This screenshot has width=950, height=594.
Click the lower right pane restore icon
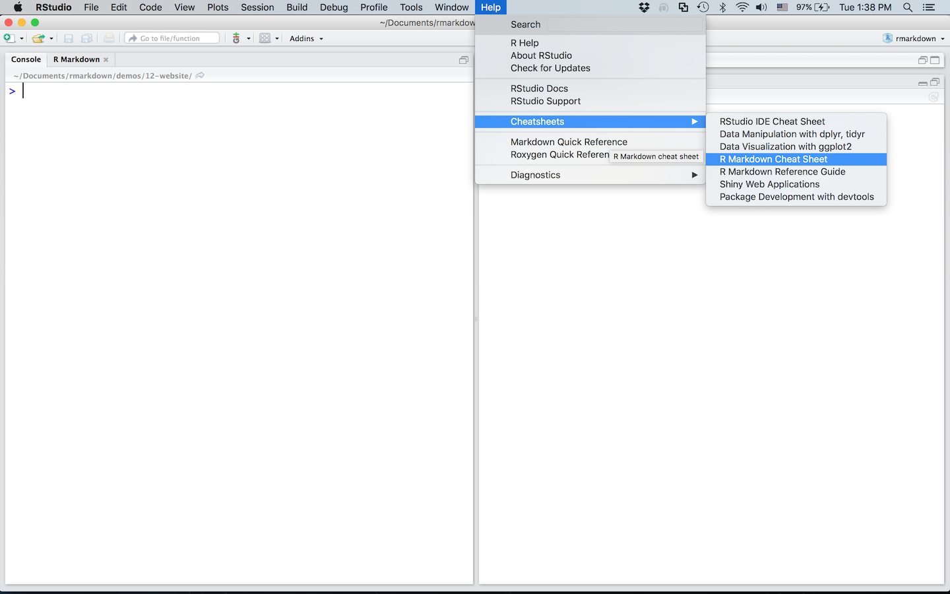pos(935,82)
